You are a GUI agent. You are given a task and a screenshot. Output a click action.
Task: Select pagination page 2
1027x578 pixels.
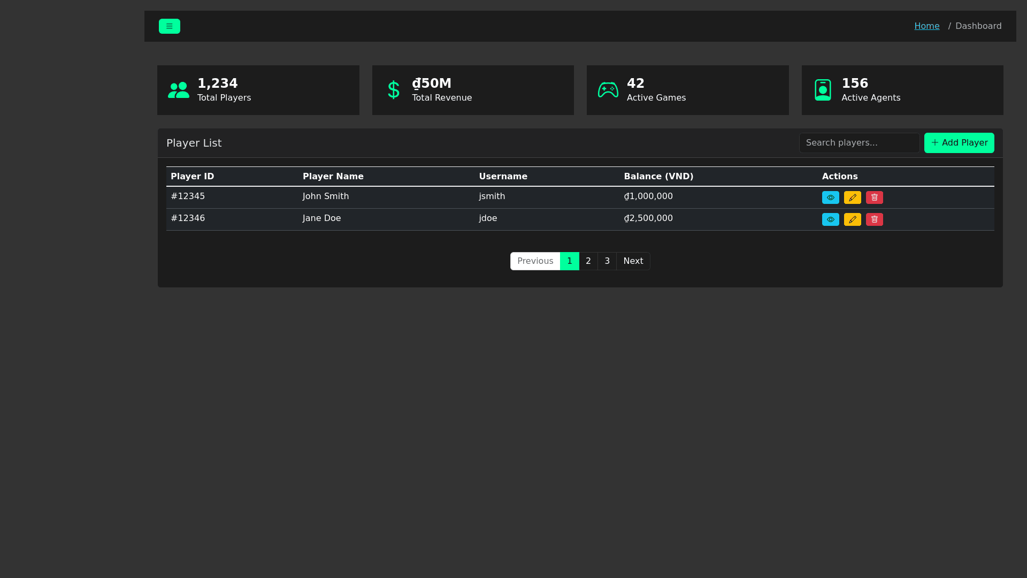(x=588, y=261)
